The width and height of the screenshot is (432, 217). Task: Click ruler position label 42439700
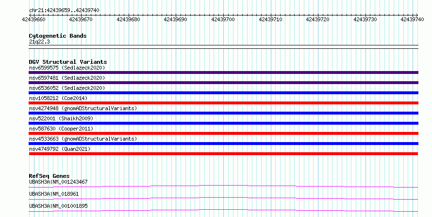(223, 19)
